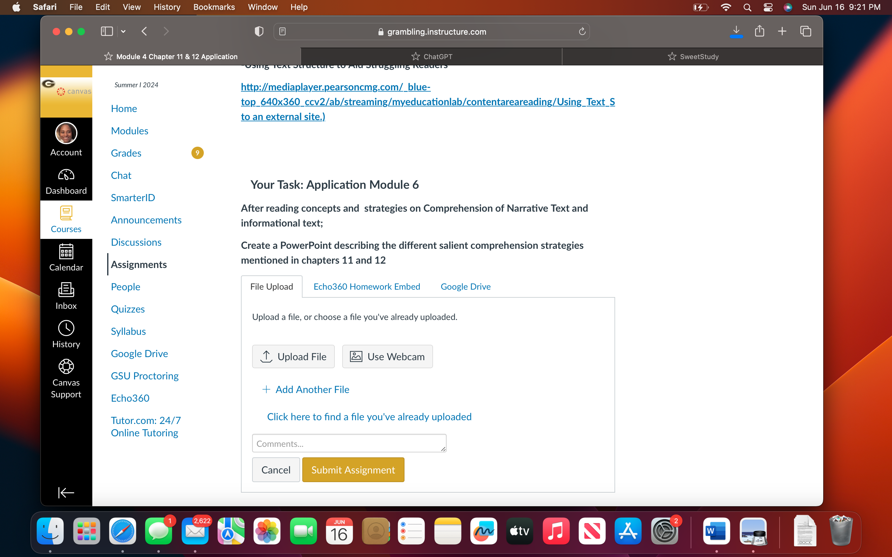Open Spotlight search in menu bar
This screenshot has height=557, width=892.
[x=747, y=7]
